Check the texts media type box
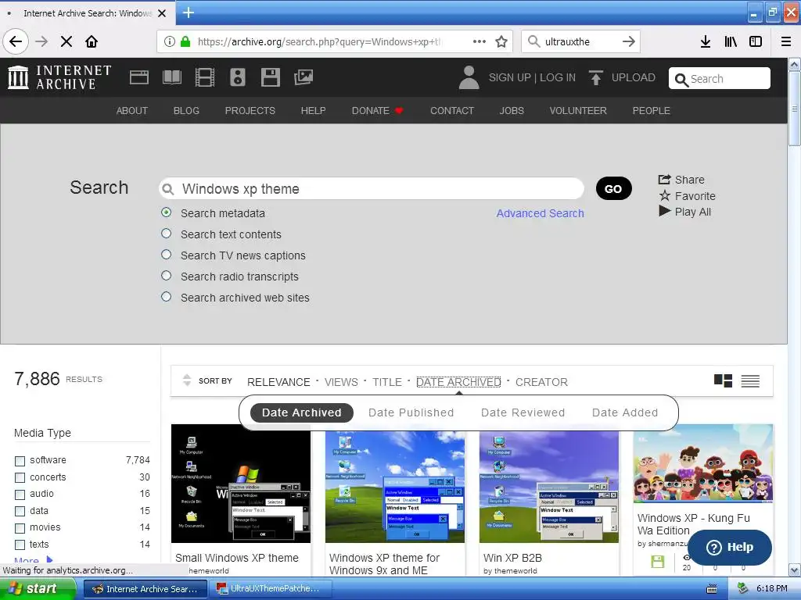801x600 pixels. (20, 545)
